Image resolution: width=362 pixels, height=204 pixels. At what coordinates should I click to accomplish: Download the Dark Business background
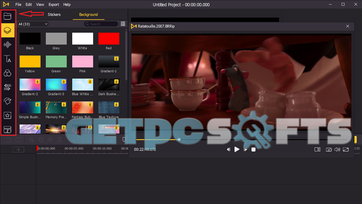[116, 82]
